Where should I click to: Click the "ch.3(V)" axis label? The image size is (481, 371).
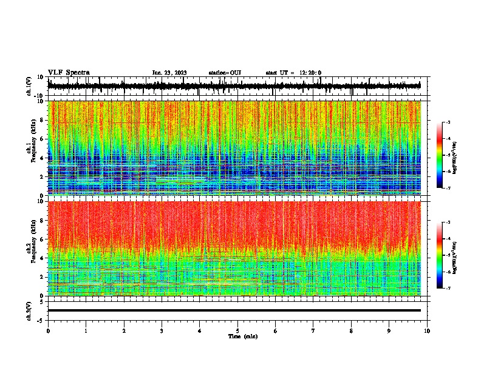pos(29,311)
